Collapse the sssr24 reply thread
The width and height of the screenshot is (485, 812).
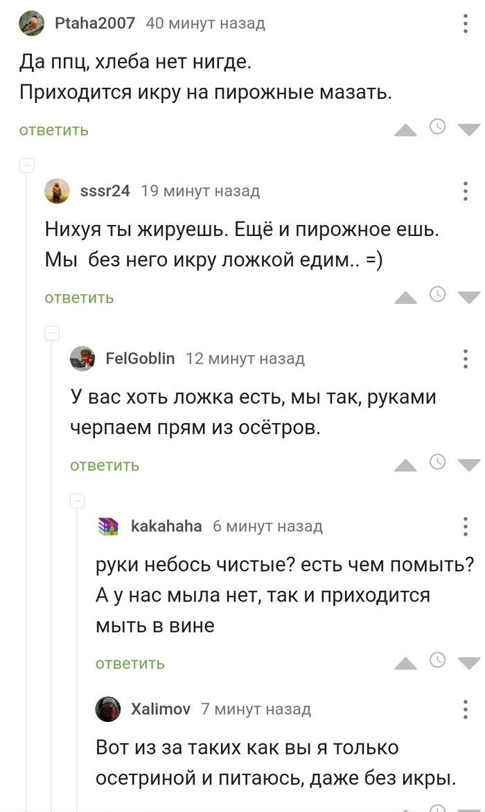click(27, 165)
